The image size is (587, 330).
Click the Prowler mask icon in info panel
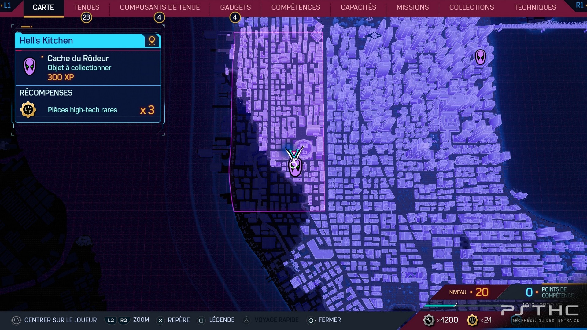30,66
